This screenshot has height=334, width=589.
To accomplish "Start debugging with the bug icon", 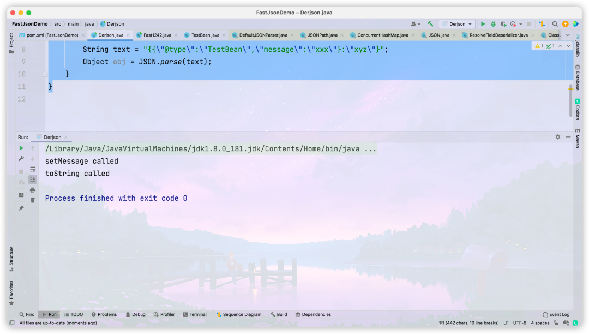I will [x=493, y=24].
